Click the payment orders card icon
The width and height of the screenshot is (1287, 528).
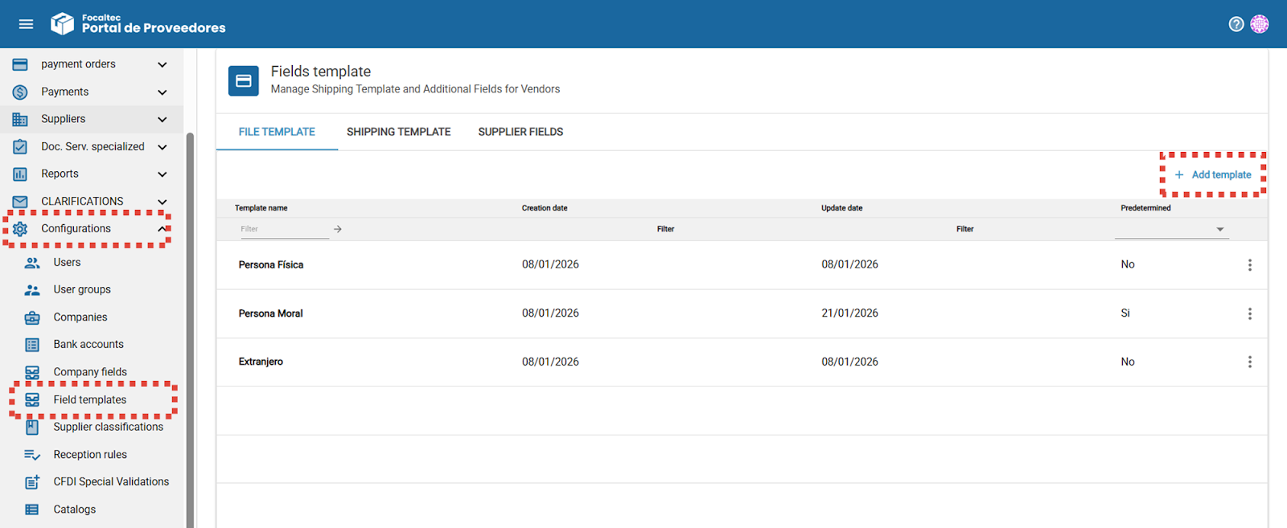(x=20, y=64)
